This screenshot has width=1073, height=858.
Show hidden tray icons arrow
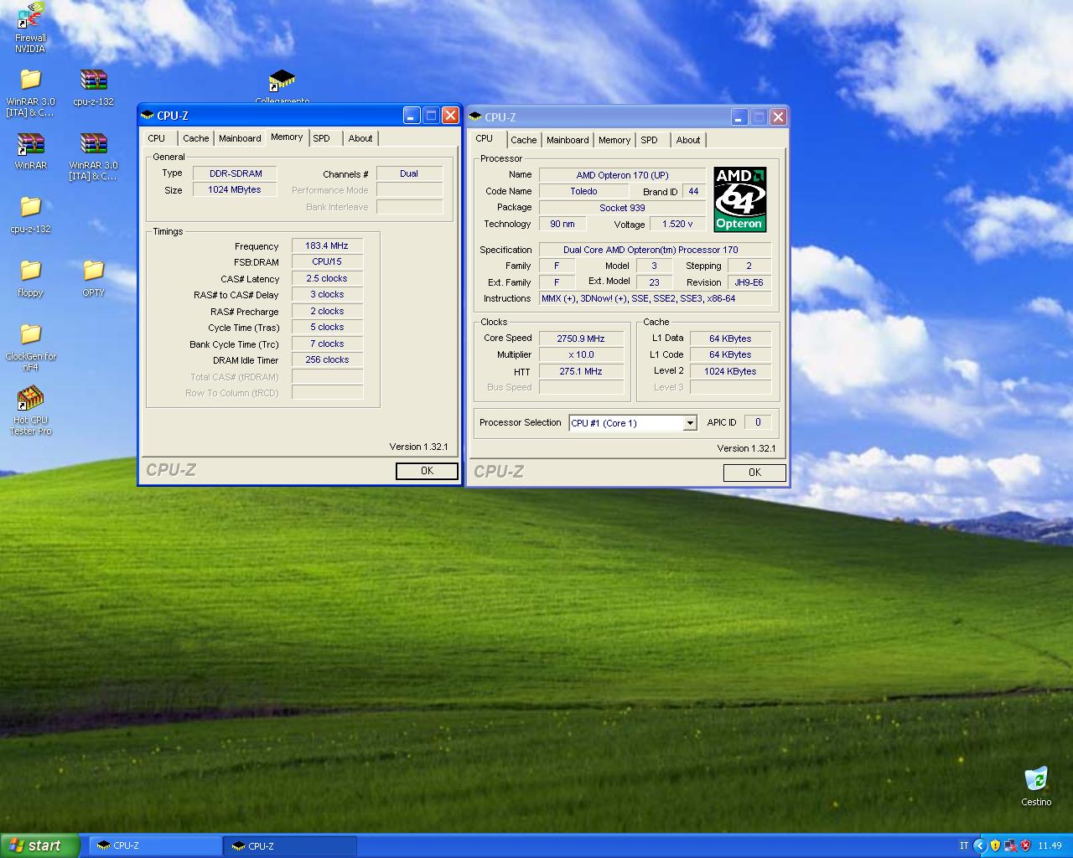click(x=979, y=845)
